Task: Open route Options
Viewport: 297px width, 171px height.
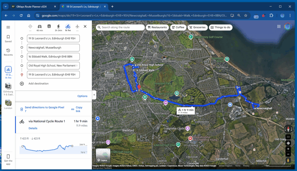Action: tap(82, 96)
